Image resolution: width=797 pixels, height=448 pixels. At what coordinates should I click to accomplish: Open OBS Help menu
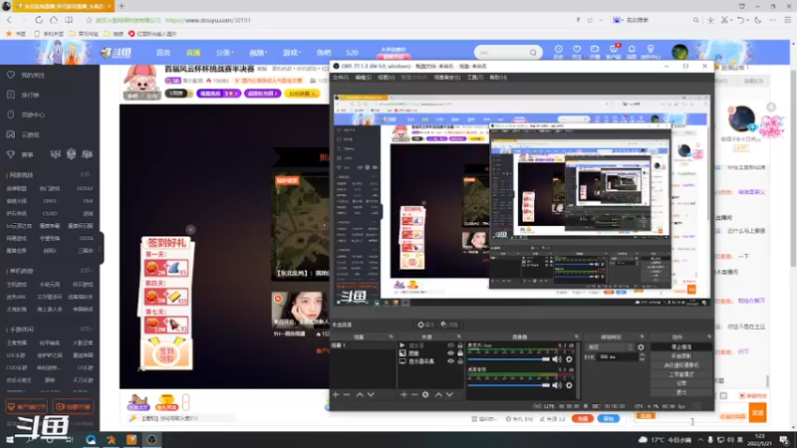coord(497,78)
